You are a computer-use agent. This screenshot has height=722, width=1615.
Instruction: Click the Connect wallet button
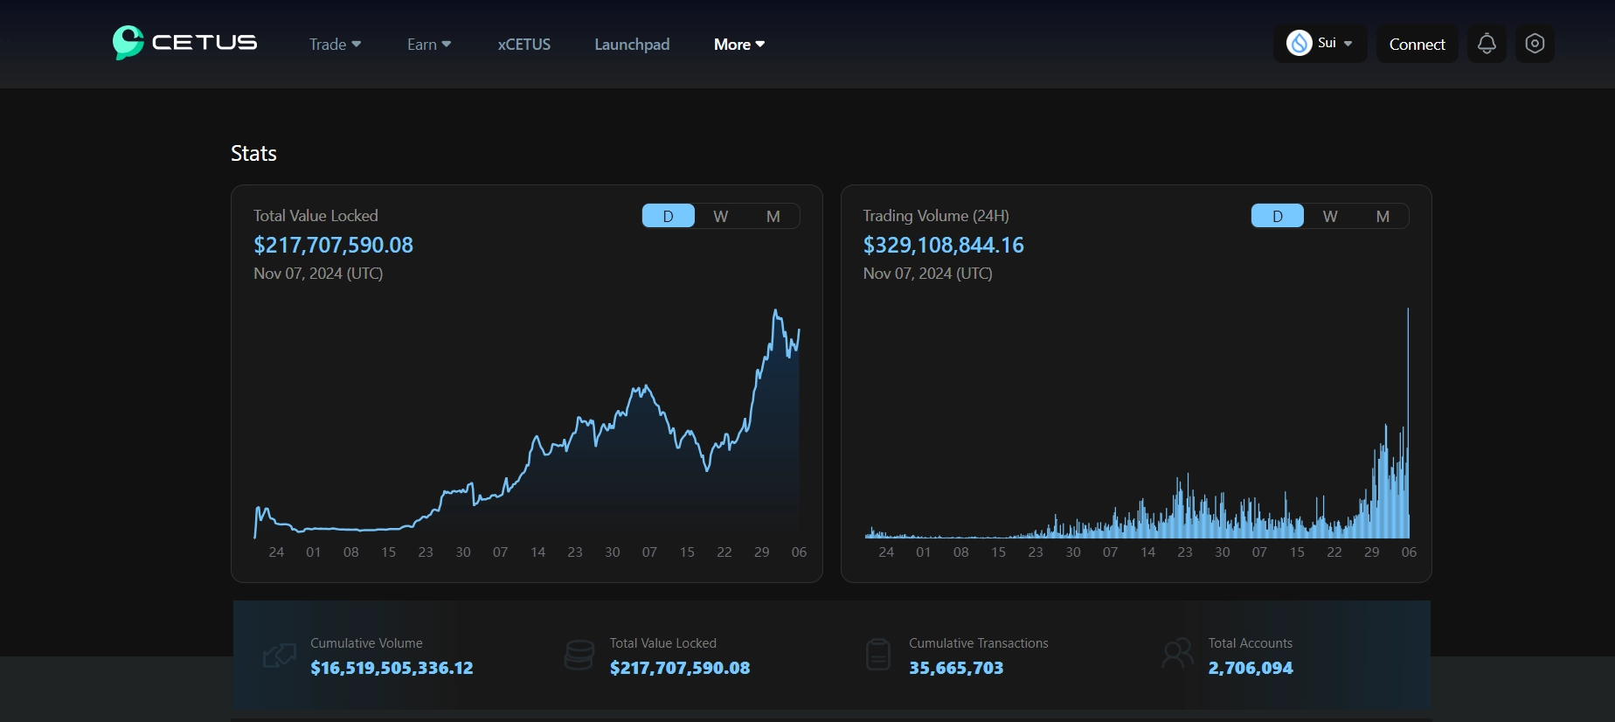[1417, 44]
